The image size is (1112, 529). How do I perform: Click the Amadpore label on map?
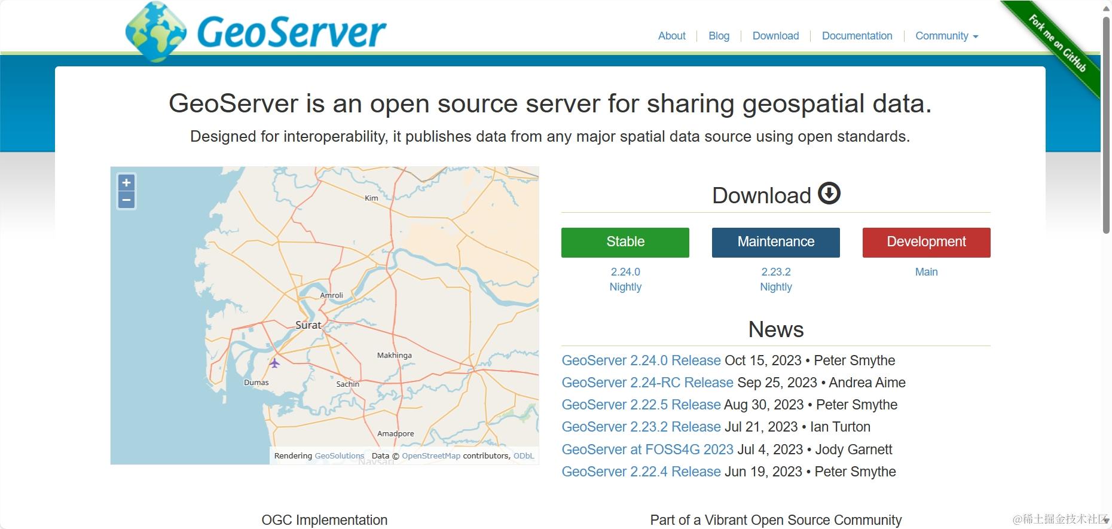[x=395, y=433]
